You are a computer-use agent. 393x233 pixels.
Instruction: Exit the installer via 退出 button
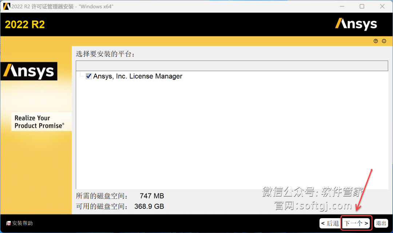click(x=381, y=223)
